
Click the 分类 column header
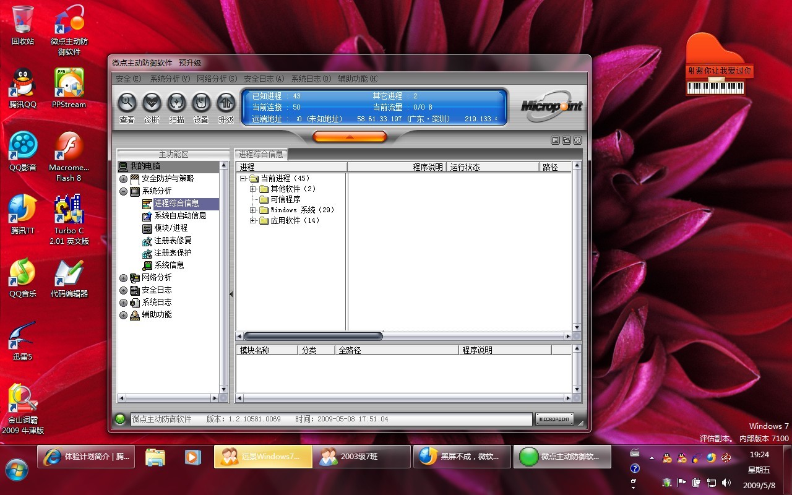[316, 350]
